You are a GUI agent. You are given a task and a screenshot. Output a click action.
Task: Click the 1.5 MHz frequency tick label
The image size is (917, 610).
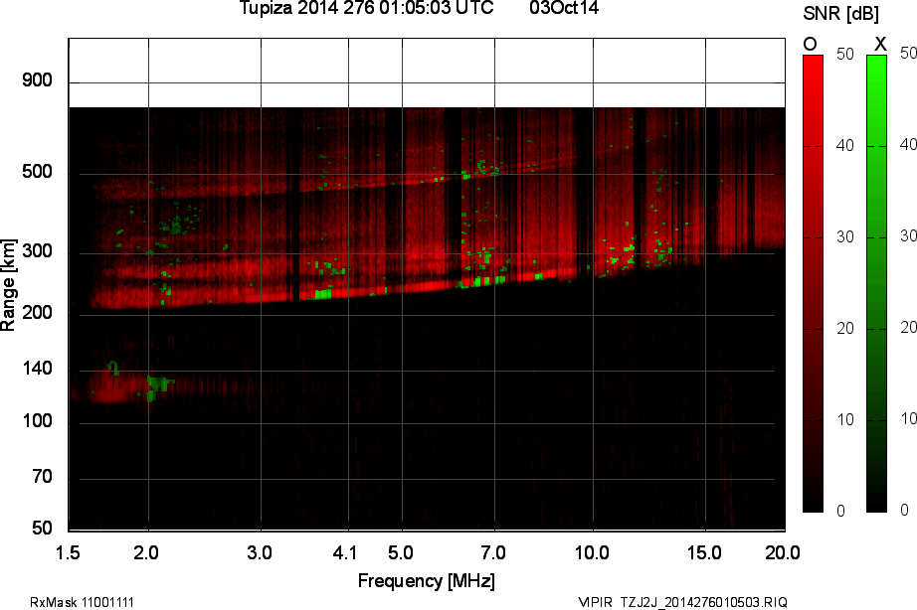click(x=69, y=551)
